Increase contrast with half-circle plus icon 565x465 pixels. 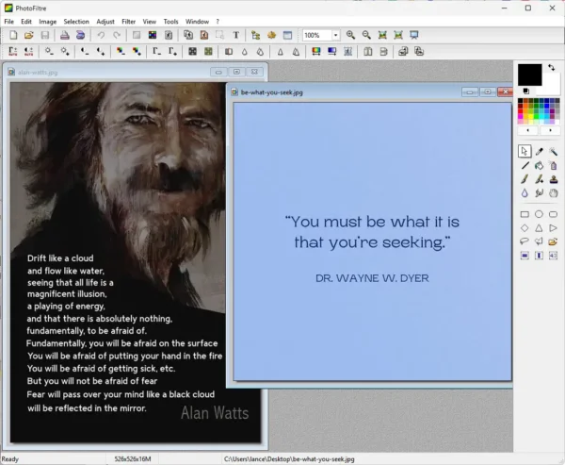[x=101, y=52]
